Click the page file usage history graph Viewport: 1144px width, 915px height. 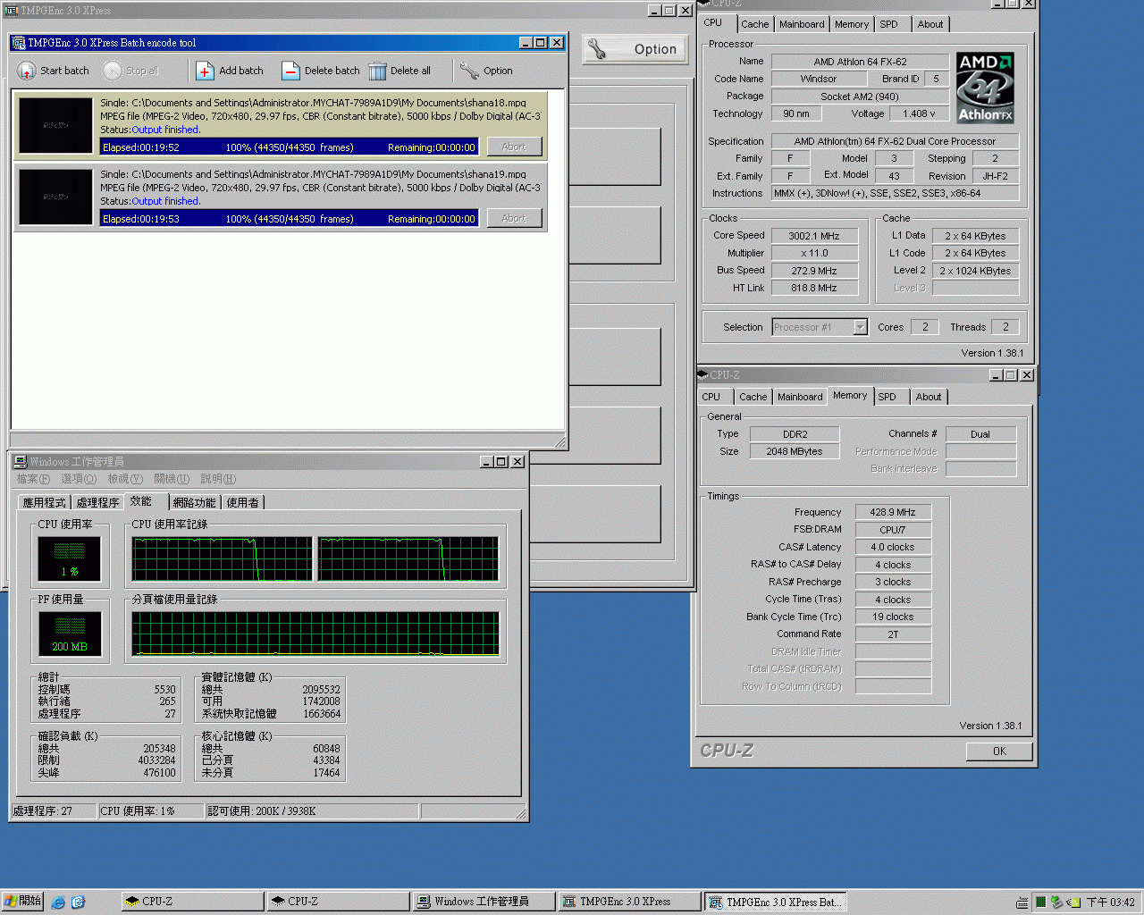315,634
